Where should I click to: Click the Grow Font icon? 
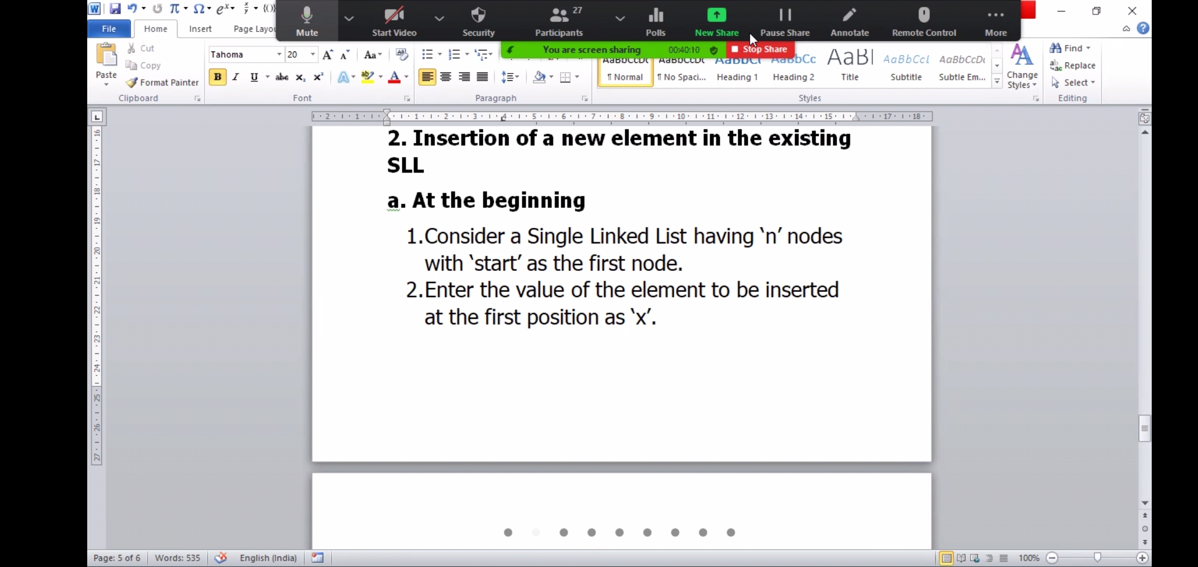[327, 55]
